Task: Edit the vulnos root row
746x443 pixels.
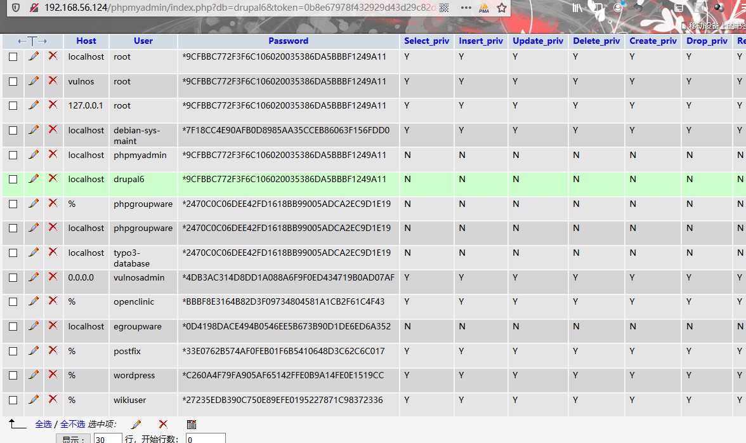Action: [x=33, y=81]
